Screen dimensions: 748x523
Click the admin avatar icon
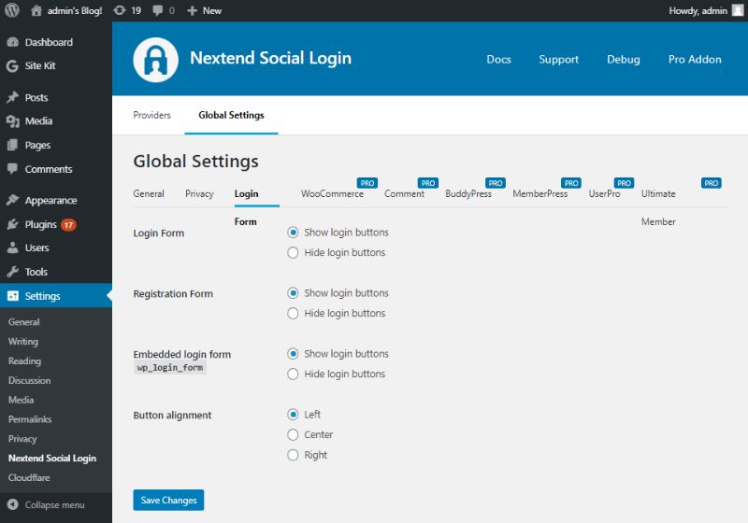pos(738,10)
